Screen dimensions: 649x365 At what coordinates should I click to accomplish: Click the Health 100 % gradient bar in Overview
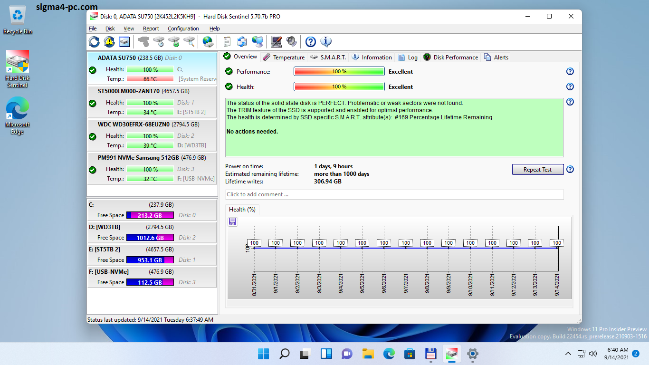339,87
